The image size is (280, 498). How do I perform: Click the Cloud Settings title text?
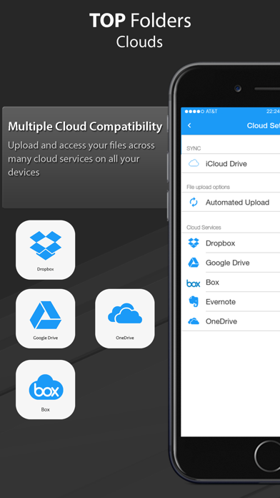264,125
